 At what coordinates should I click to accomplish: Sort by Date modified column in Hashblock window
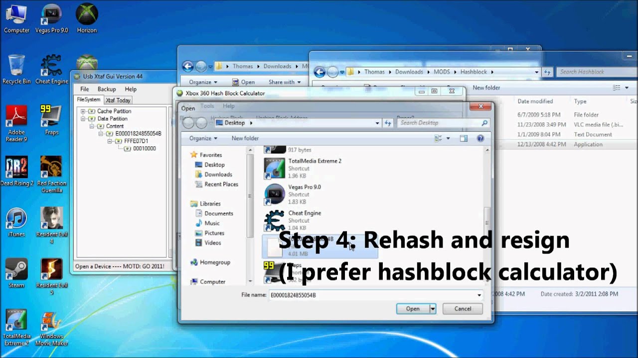coord(535,101)
